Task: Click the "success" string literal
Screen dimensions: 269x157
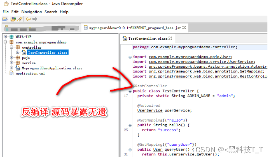Action: pos(168,130)
